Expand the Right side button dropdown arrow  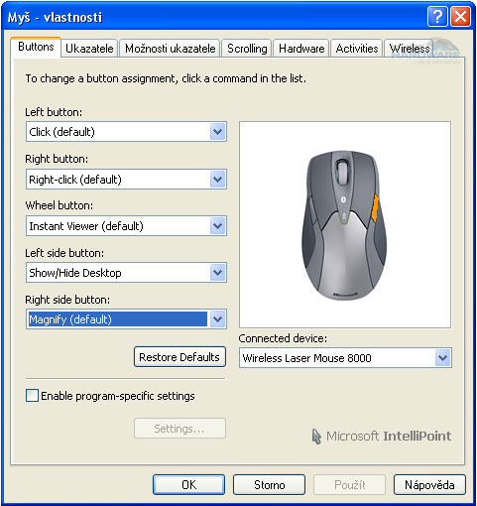(x=217, y=319)
